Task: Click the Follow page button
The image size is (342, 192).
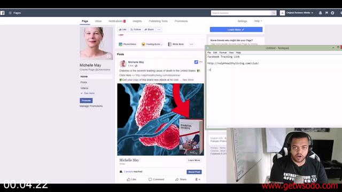Action: (x=135, y=29)
